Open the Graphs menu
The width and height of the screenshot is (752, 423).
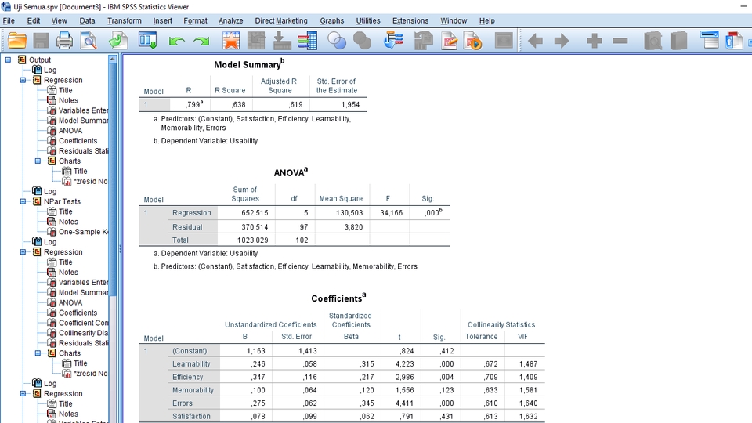pyautogui.click(x=332, y=20)
